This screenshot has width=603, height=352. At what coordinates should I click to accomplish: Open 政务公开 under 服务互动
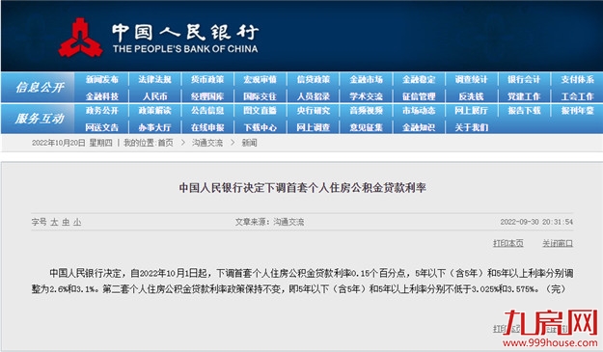tap(102, 111)
